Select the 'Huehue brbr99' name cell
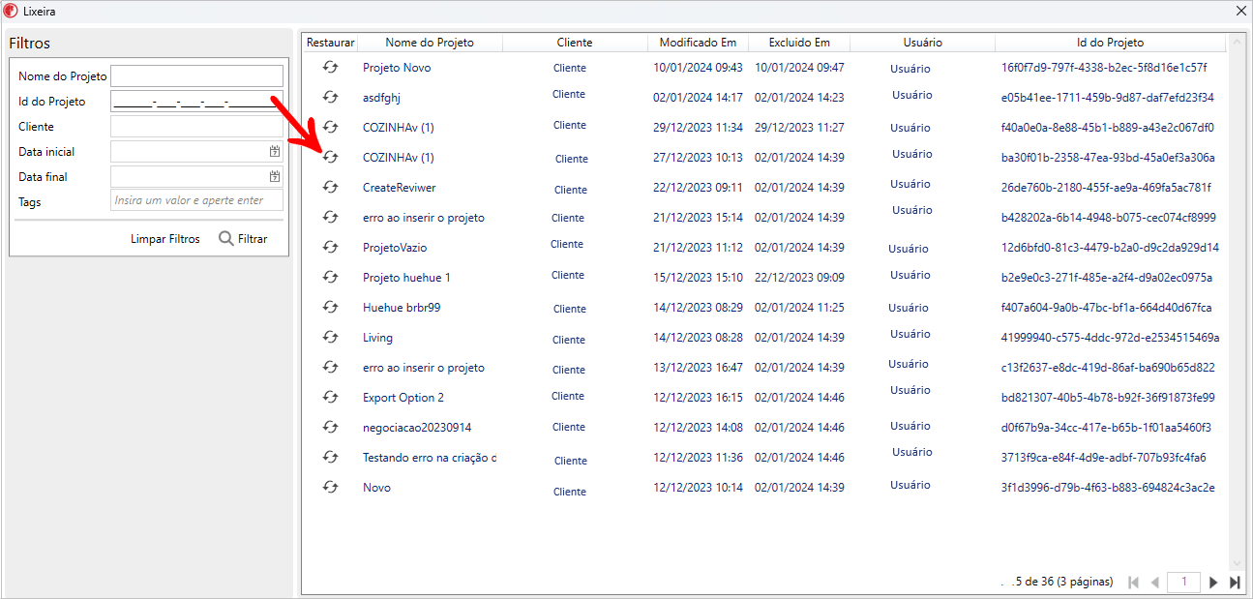The image size is (1253, 599). (x=402, y=308)
